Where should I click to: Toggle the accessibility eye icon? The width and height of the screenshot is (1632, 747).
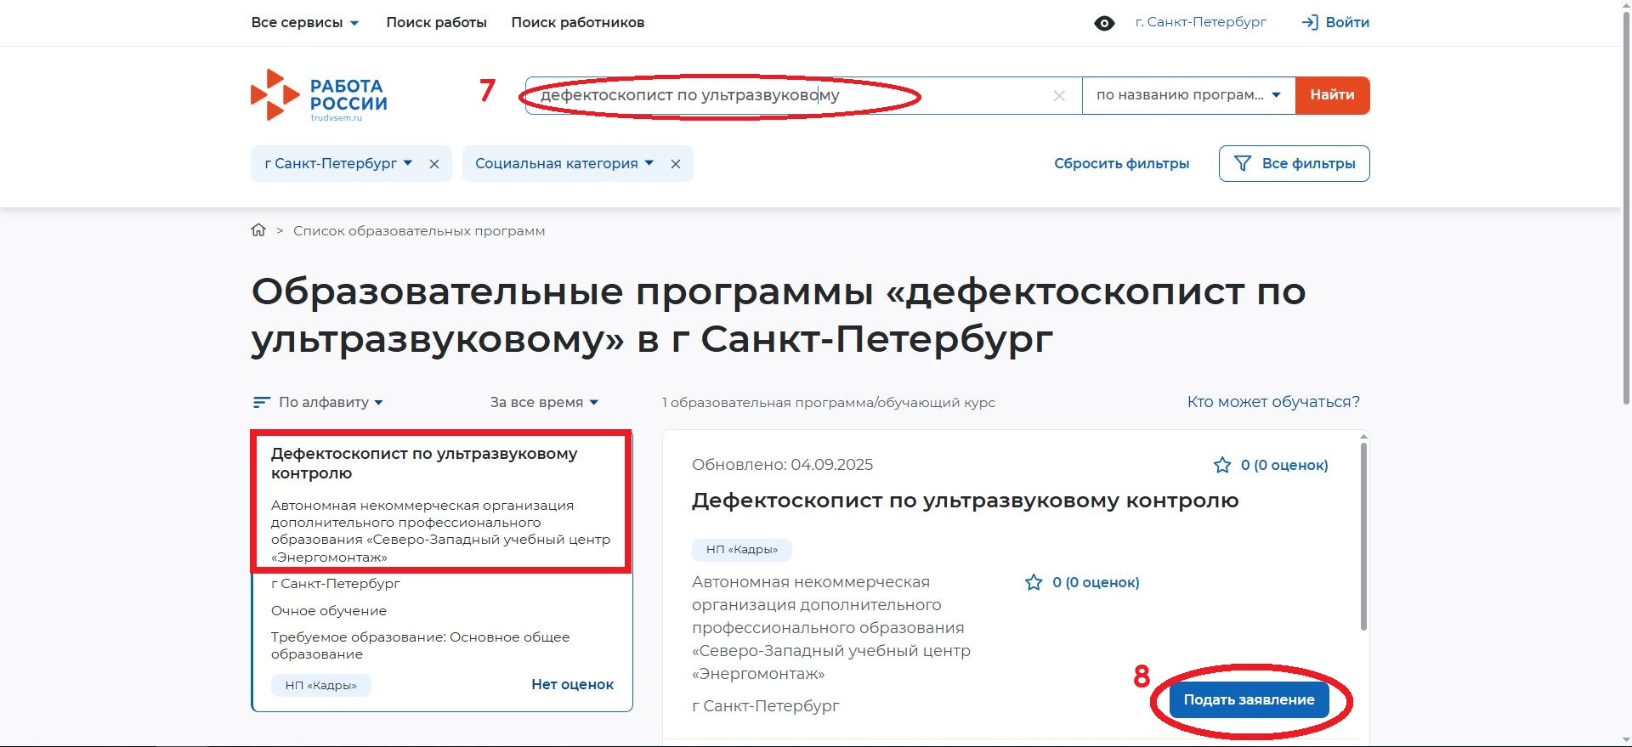point(1104,23)
